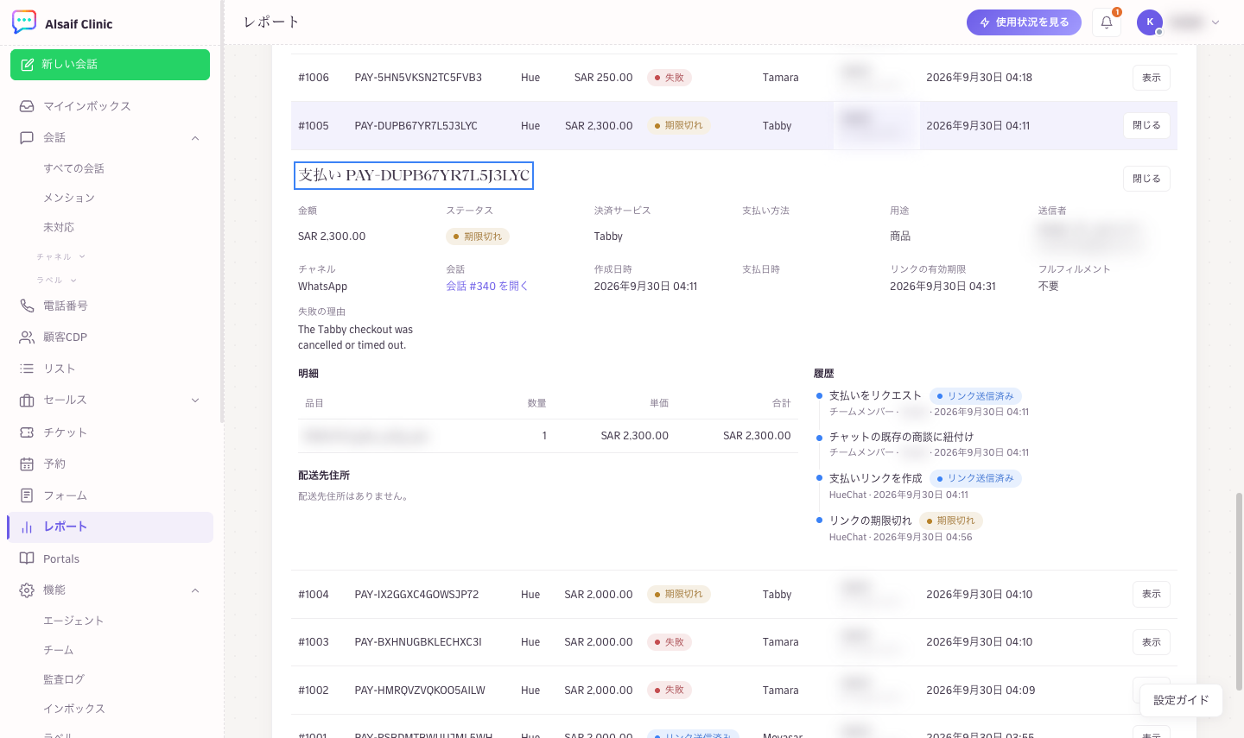
Task: Click the レポート bar chart icon
Action: point(27,527)
